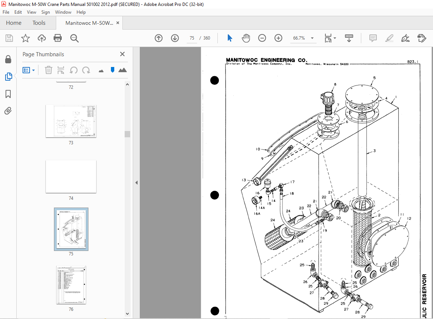Viewport: 433px width, 319px height.
Task: Select the Manitowoc M-50W document tab
Action: point(89,23)
